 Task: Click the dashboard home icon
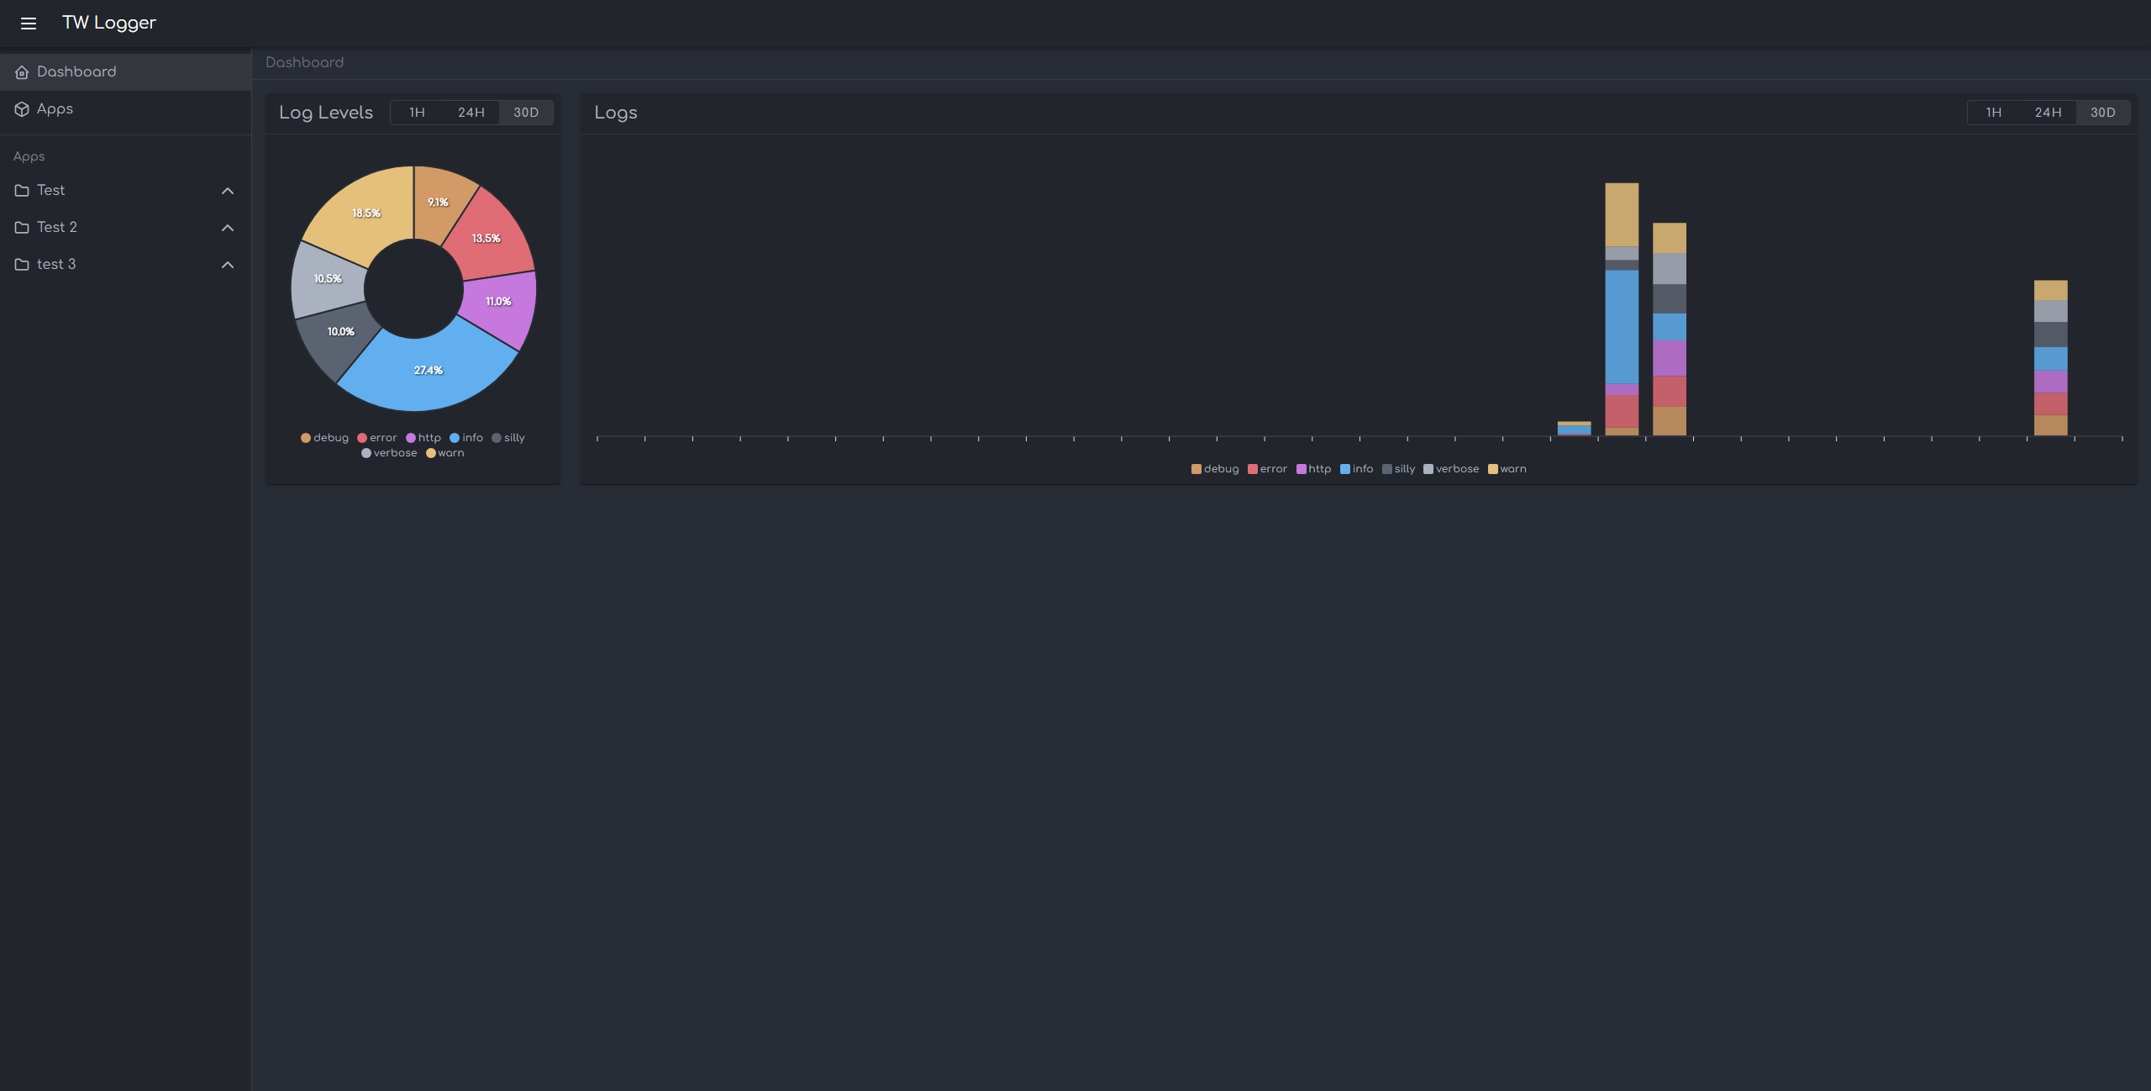point(21,71)
